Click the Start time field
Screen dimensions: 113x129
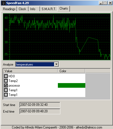point(40,105)
